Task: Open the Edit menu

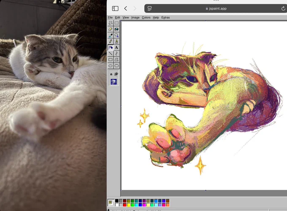Action: 117,17
